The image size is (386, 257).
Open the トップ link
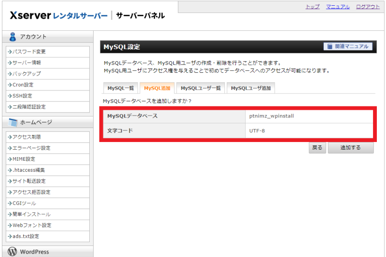312,7
